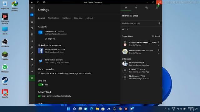This screenshot has height=112, width=200.
Task: Open the Parties tab icon
Action: [136, 7]
